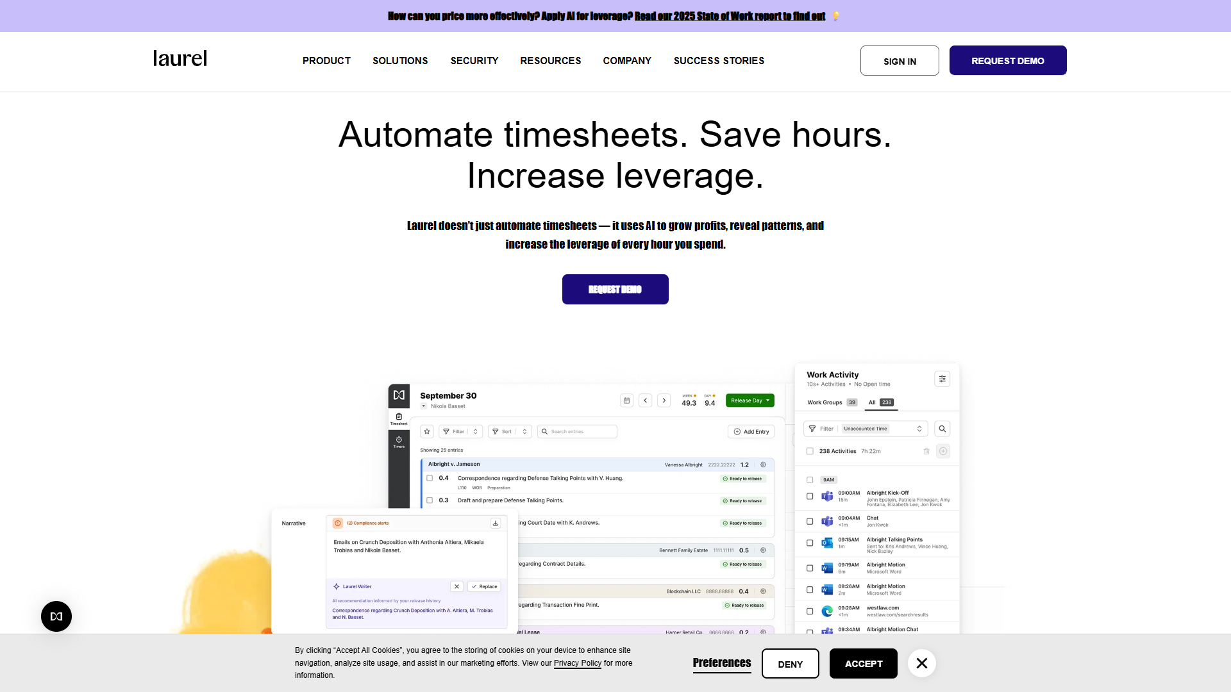Image resolution: width=1231 pixels, height=692 pixels.
Task: Click the star favorites icon in timesheet toolbar
Action: tap(427, 431)
